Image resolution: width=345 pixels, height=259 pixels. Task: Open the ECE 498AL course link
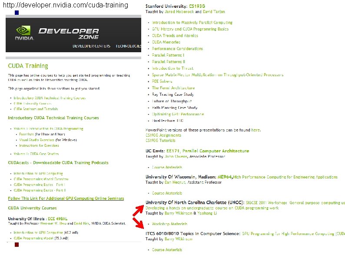[58, 219]
